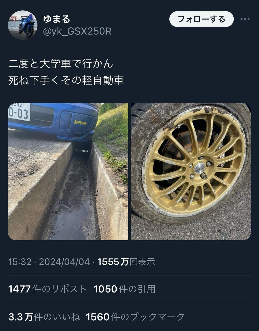Click the motorcycle profile avatar
This screenshot has width=259, height=331.
(23, 25)
